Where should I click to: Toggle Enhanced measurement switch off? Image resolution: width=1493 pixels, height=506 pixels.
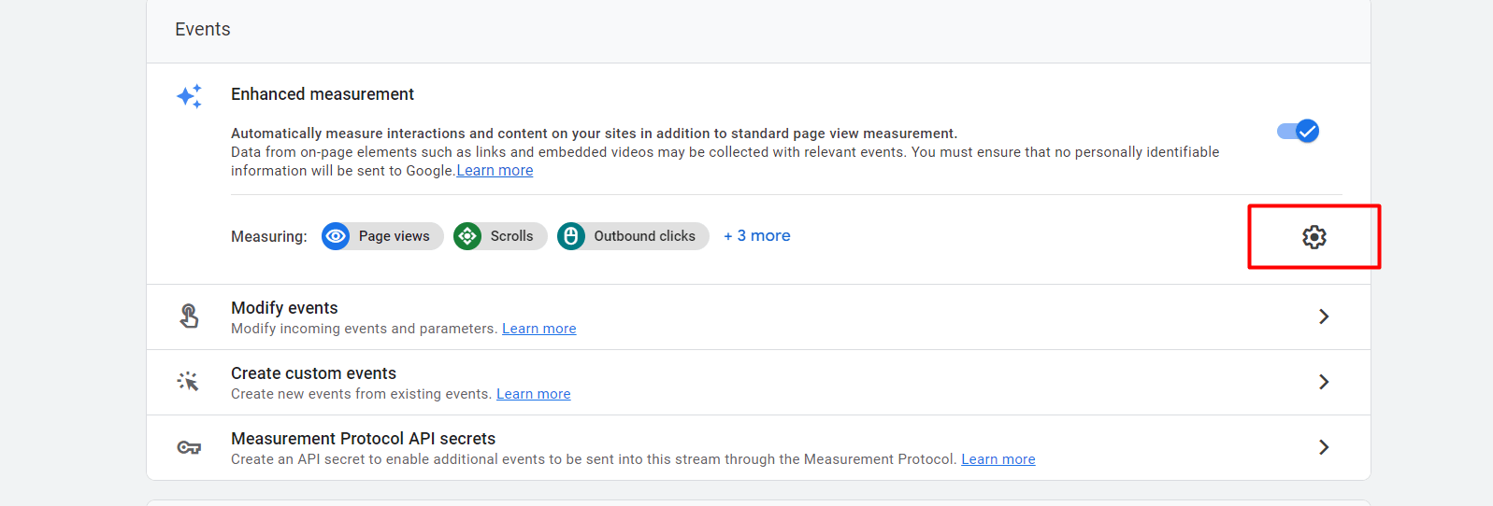1298,132
